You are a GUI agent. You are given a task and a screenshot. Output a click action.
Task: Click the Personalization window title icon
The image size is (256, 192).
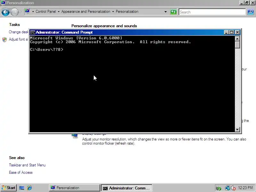3,3
